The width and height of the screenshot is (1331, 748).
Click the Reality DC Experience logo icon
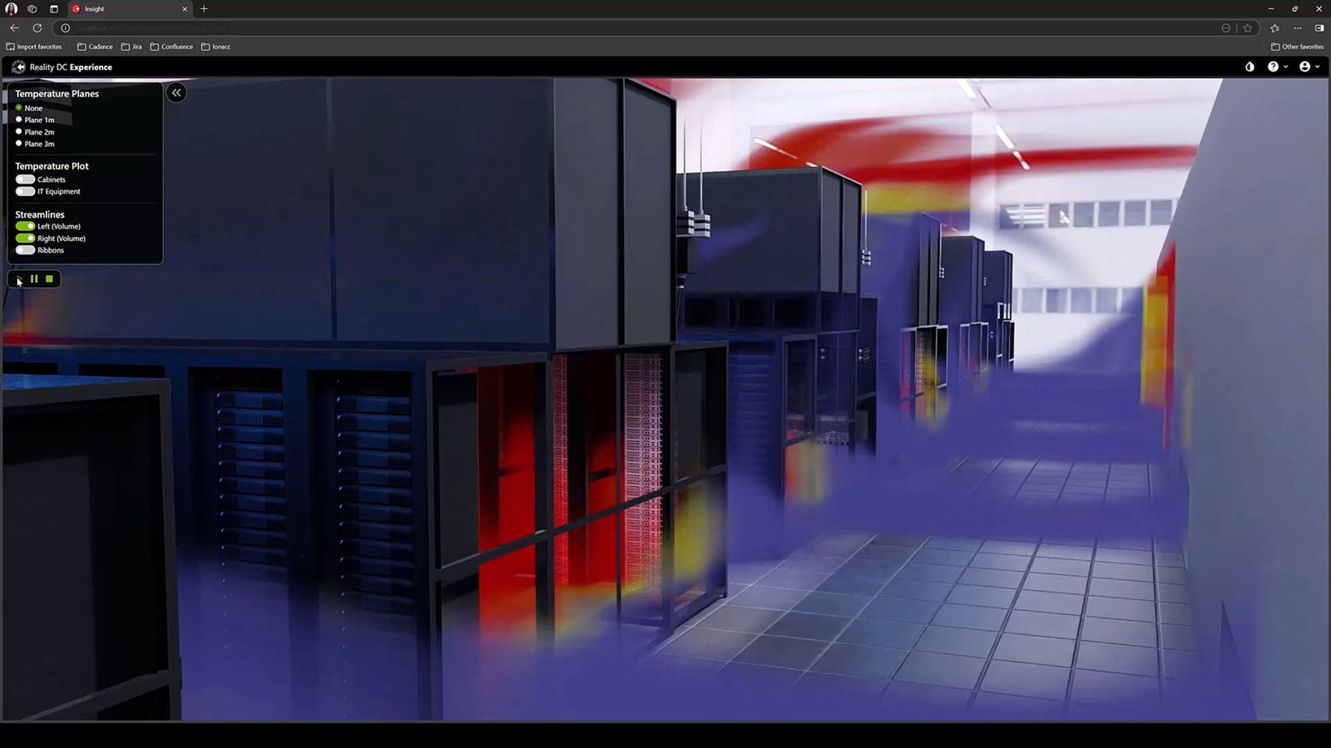pyautogui.click(x=18, y=66)
